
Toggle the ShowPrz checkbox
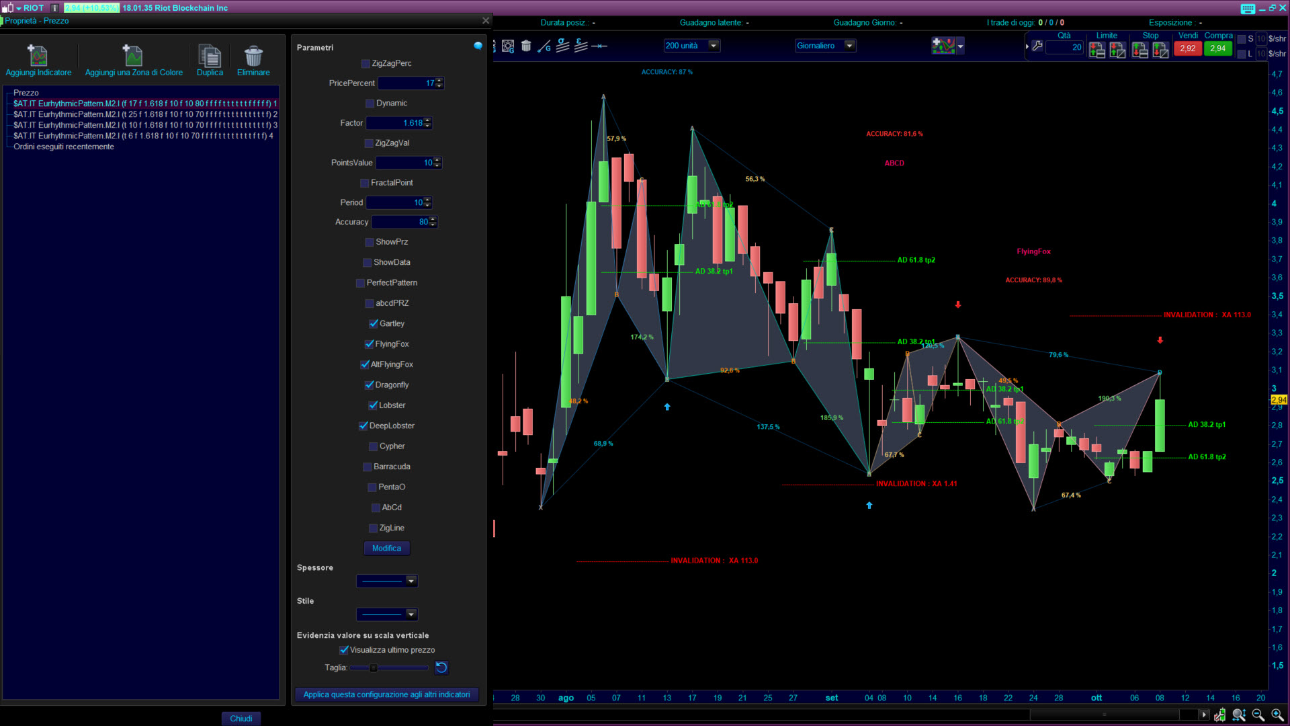[x=370, y=242]
